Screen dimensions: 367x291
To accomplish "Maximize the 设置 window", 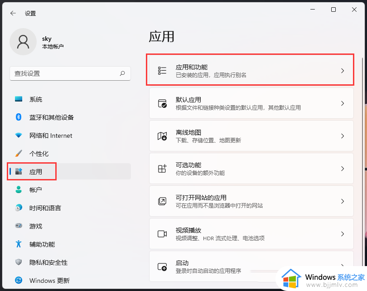I will click(x=333, y=10).
